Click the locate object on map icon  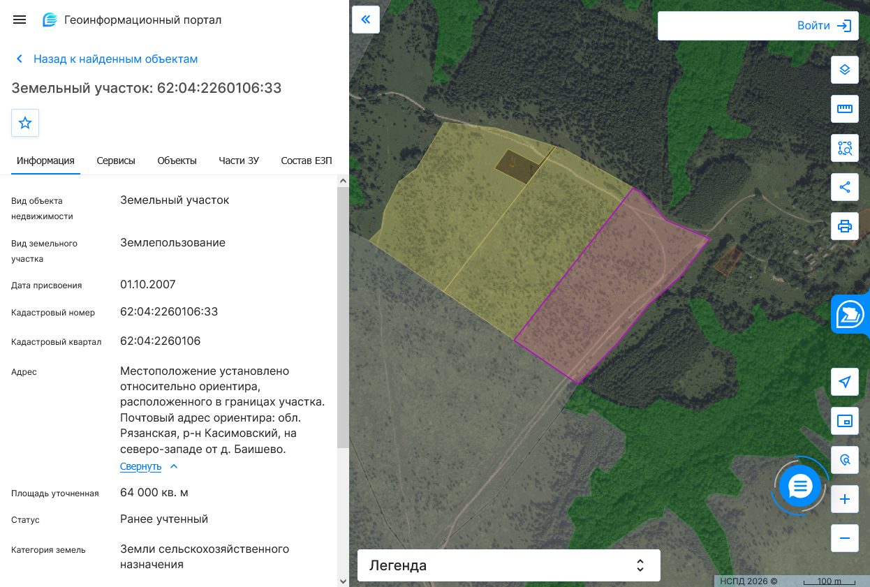[x=845, y=460]
